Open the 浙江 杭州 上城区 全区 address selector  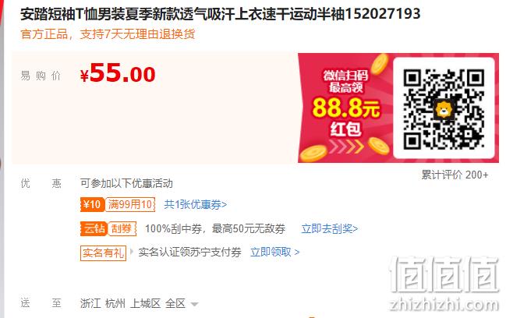139,303
